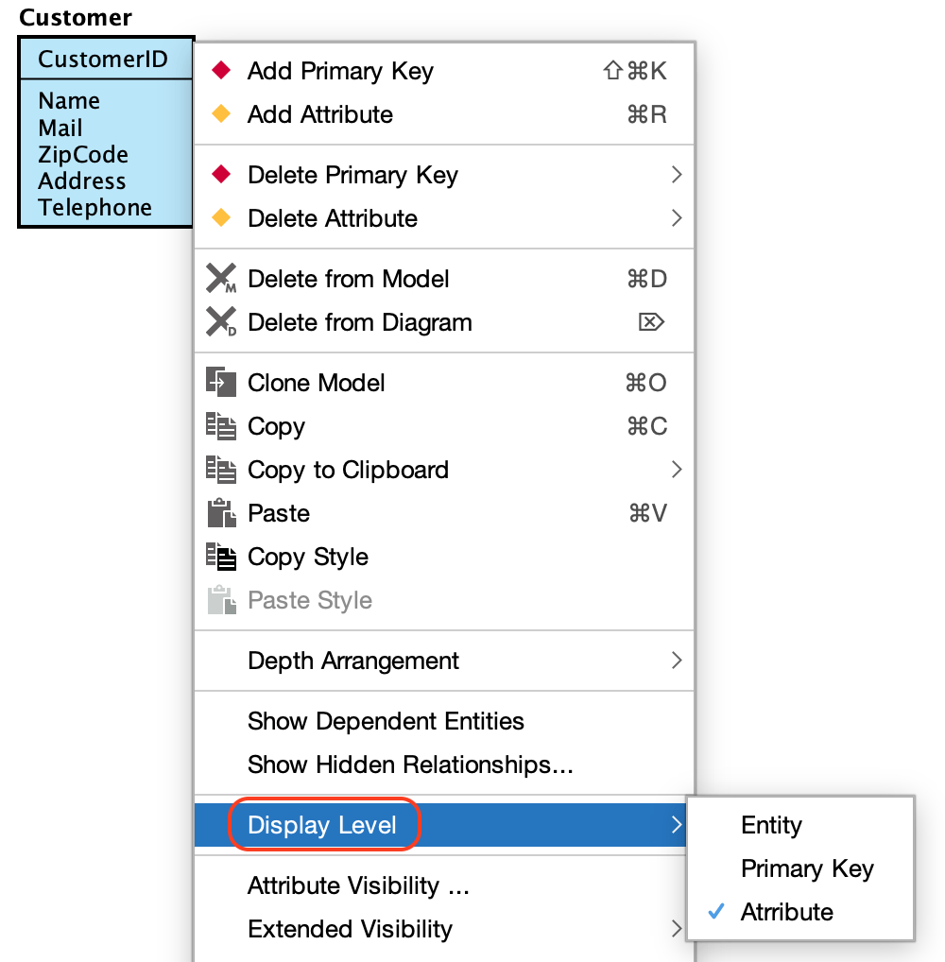
Task: Switch display level to Entity
Action: pyautogui.click(x=771, y=825)
